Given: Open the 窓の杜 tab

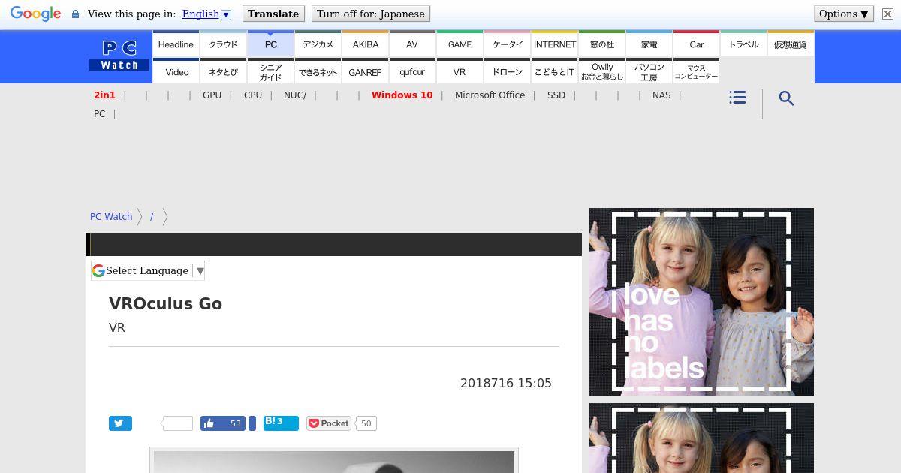Looking at the screenshot, I should 601,44.
